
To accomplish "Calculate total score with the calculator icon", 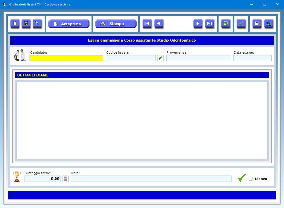I will click(66, 179).
